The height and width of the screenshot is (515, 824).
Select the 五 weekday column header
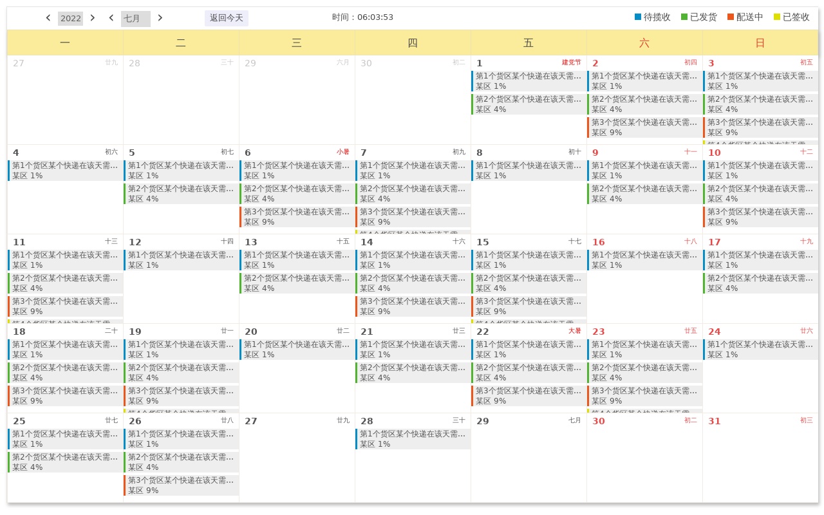coord(529,42)
